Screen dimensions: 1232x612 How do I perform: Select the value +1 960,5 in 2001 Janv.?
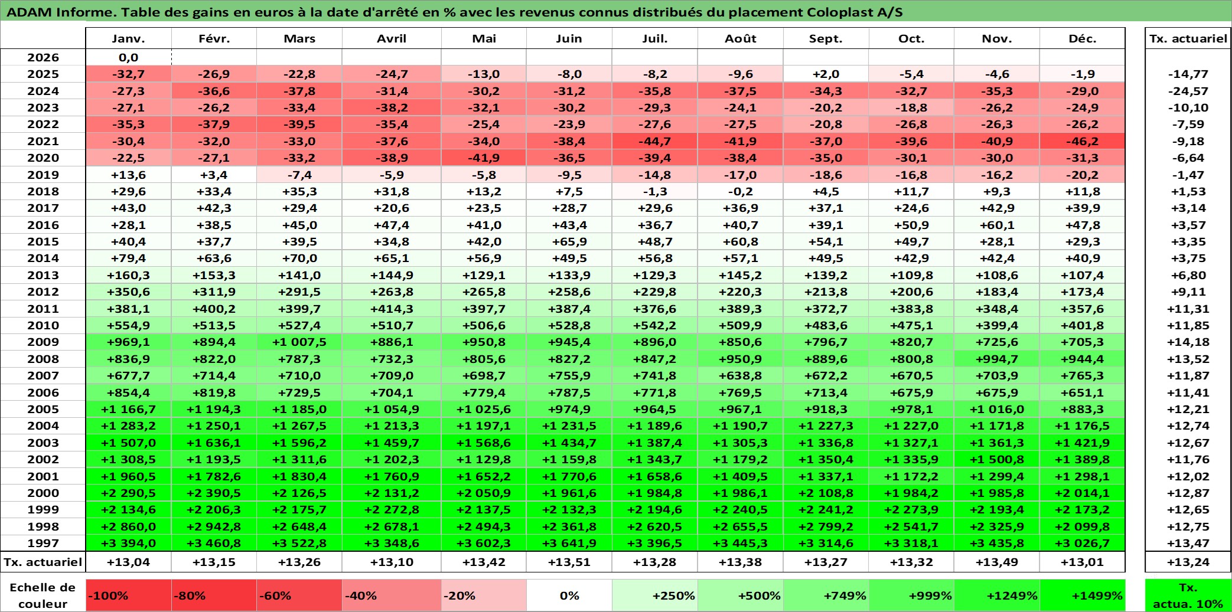129,476
